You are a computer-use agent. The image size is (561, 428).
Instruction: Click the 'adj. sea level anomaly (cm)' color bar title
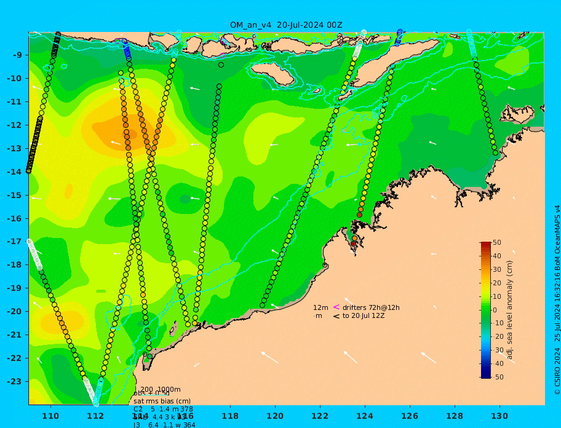pos(509,310)
